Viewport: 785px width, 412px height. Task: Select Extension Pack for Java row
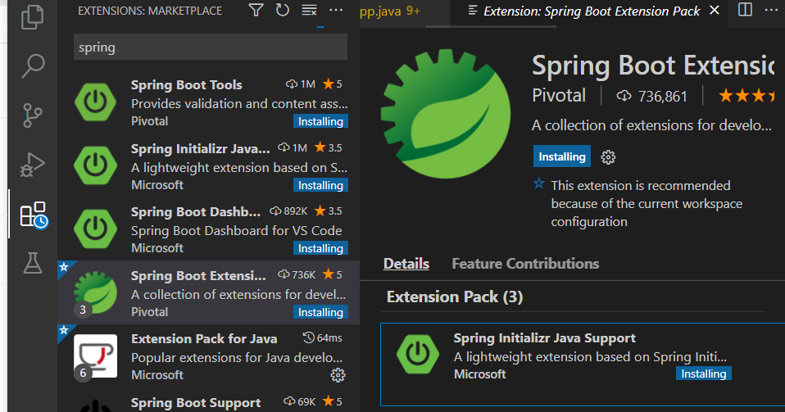209,356
